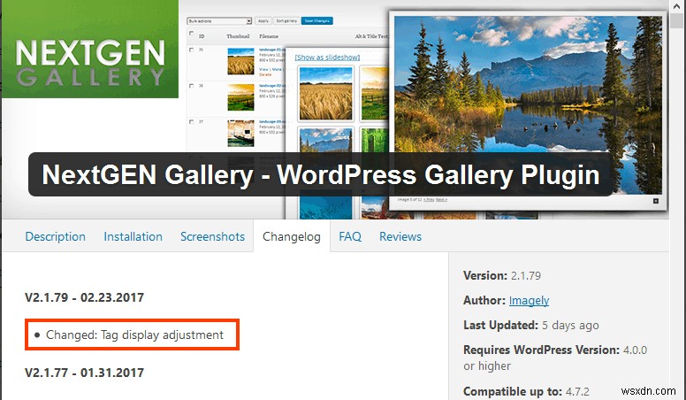Screen dimensions: 686x400
Task: Open the Description tab
Action: (55, 236)
